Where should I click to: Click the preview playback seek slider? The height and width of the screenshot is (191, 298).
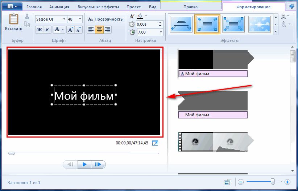[x=83, y=153]
